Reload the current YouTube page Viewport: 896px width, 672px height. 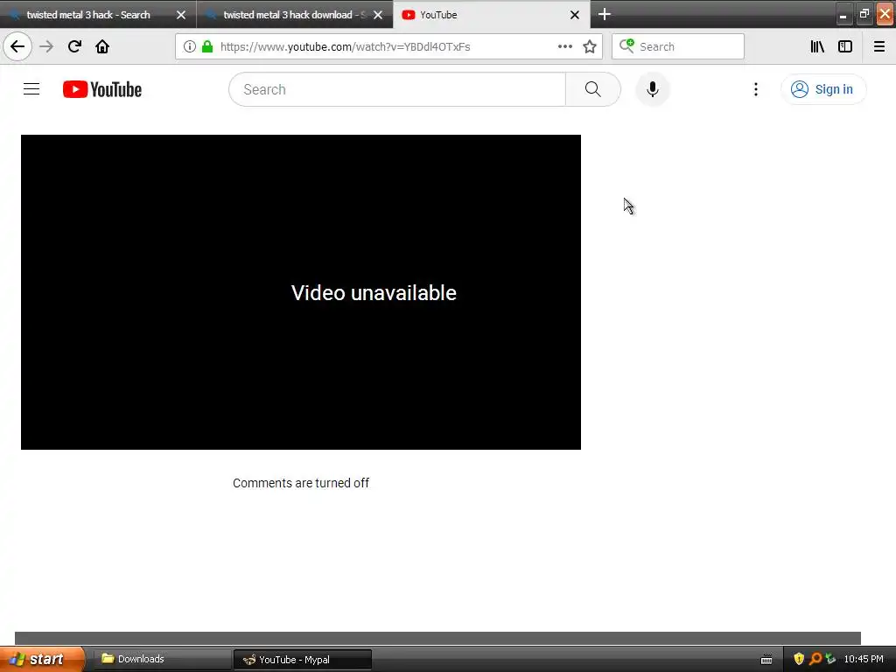[x=74, y=46]
